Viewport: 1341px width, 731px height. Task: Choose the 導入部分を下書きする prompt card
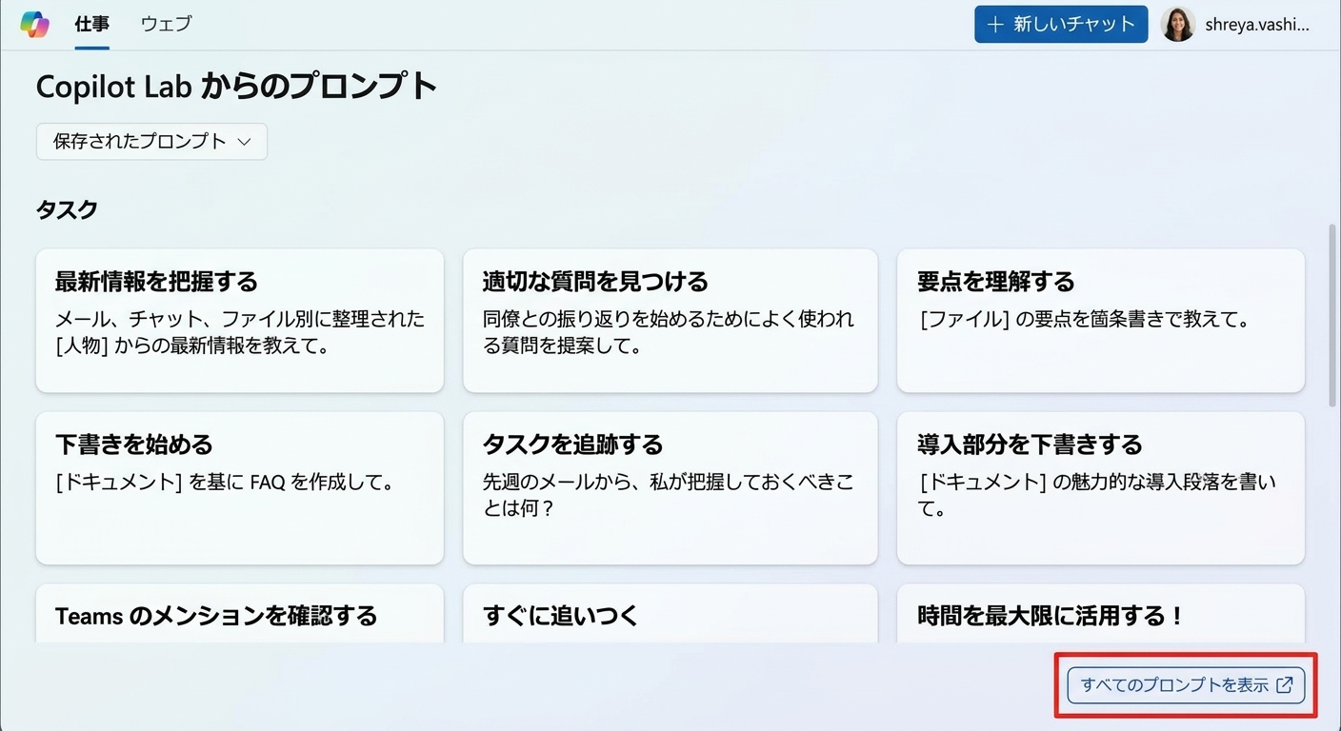click(1101, 488)
